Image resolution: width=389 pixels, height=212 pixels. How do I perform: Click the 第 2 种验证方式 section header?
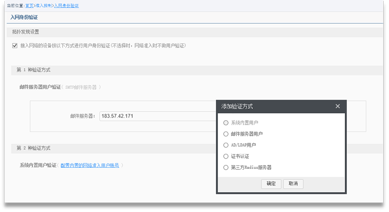coord(33,148)
